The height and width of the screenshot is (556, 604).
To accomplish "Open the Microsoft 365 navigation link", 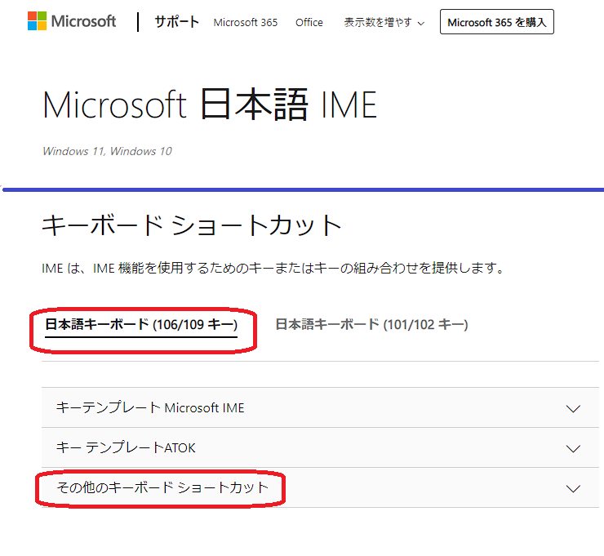I will (x=246, y=22).
